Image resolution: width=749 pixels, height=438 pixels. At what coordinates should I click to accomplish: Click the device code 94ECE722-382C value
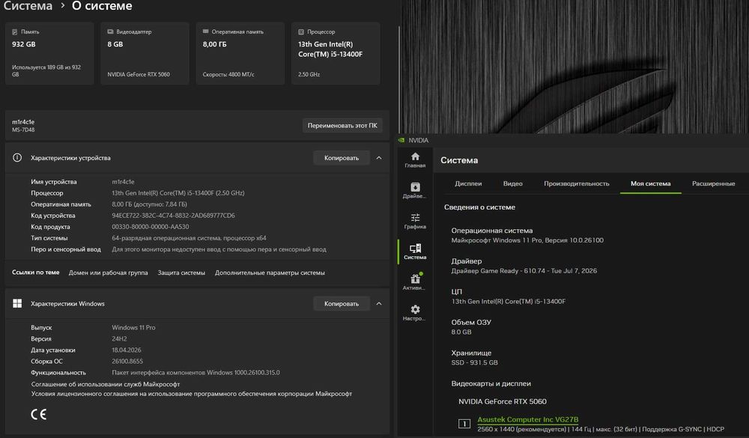pyautogui.click(x=173, y=216)
